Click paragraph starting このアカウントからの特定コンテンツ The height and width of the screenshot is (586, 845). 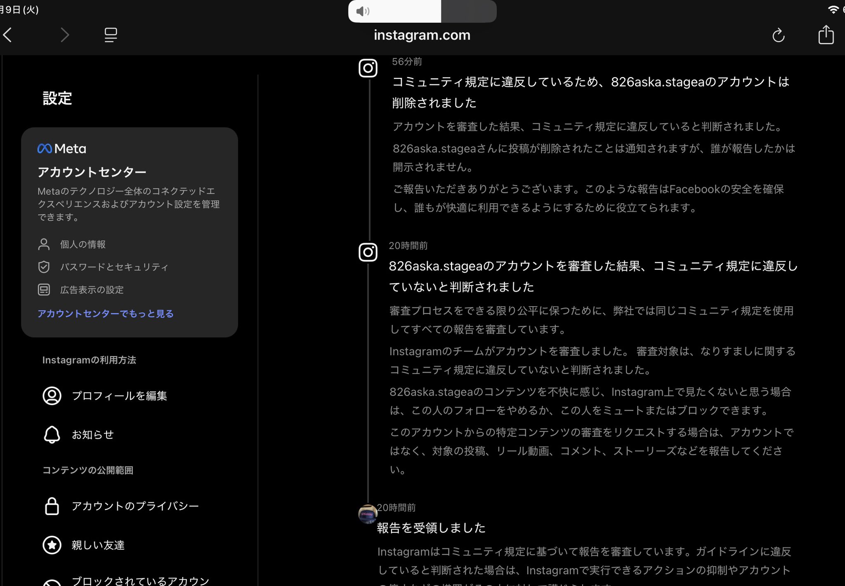point(592,451)
